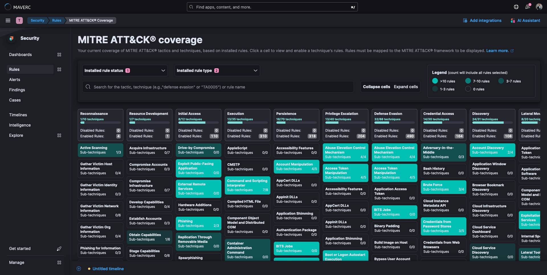
Task: Open Intelligence in sidebar
Action: click(20, 125)
